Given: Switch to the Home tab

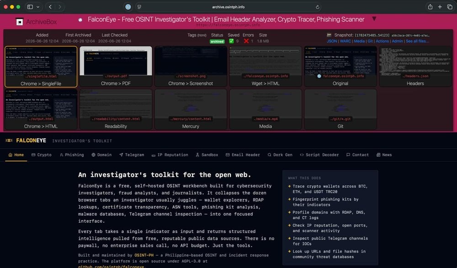Looking at the screenshot, I should 16,155.
